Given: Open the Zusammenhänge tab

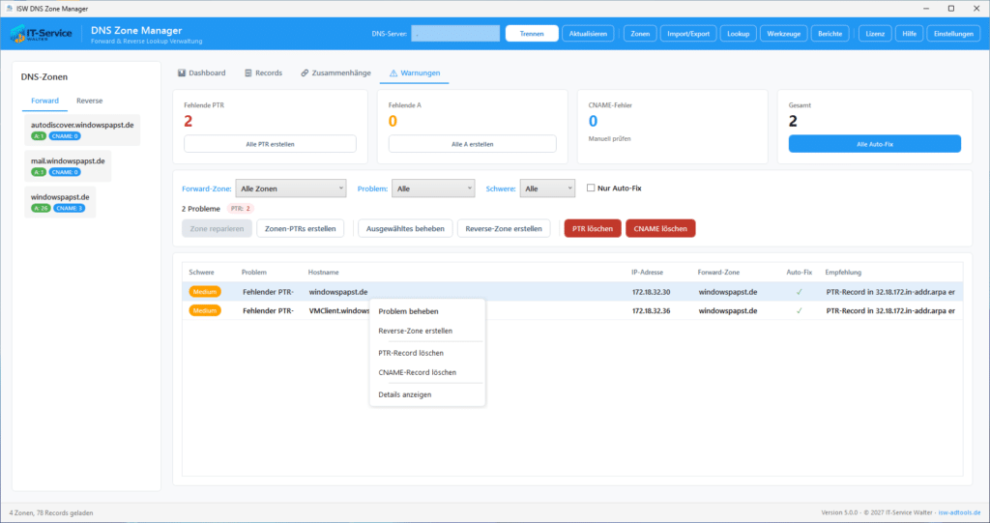Looking at the screenshot, I should coord(335,73).
